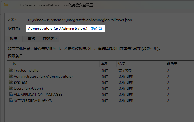194x122 pixels.
Task: Switch to the 权限 tab
Action: [x=14, y=39]
